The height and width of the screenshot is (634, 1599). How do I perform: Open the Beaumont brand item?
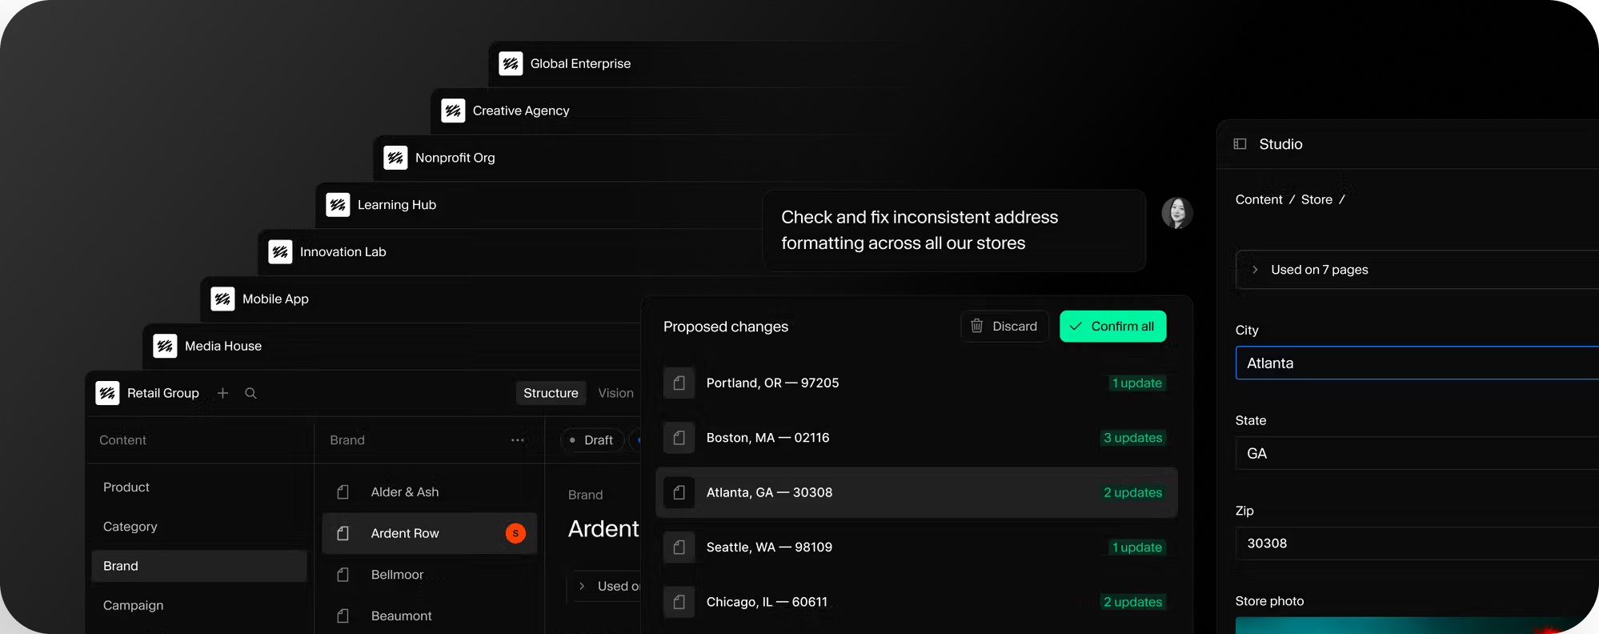click(430, 616)
